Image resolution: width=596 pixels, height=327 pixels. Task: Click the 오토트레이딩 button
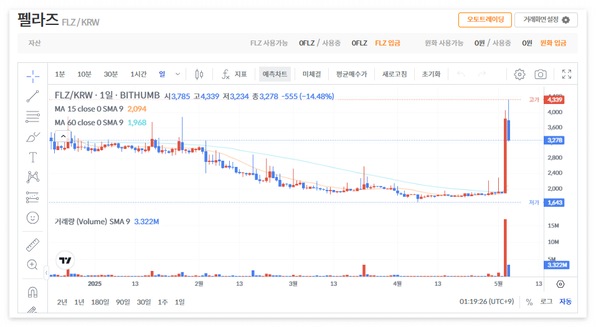[485, 20]
